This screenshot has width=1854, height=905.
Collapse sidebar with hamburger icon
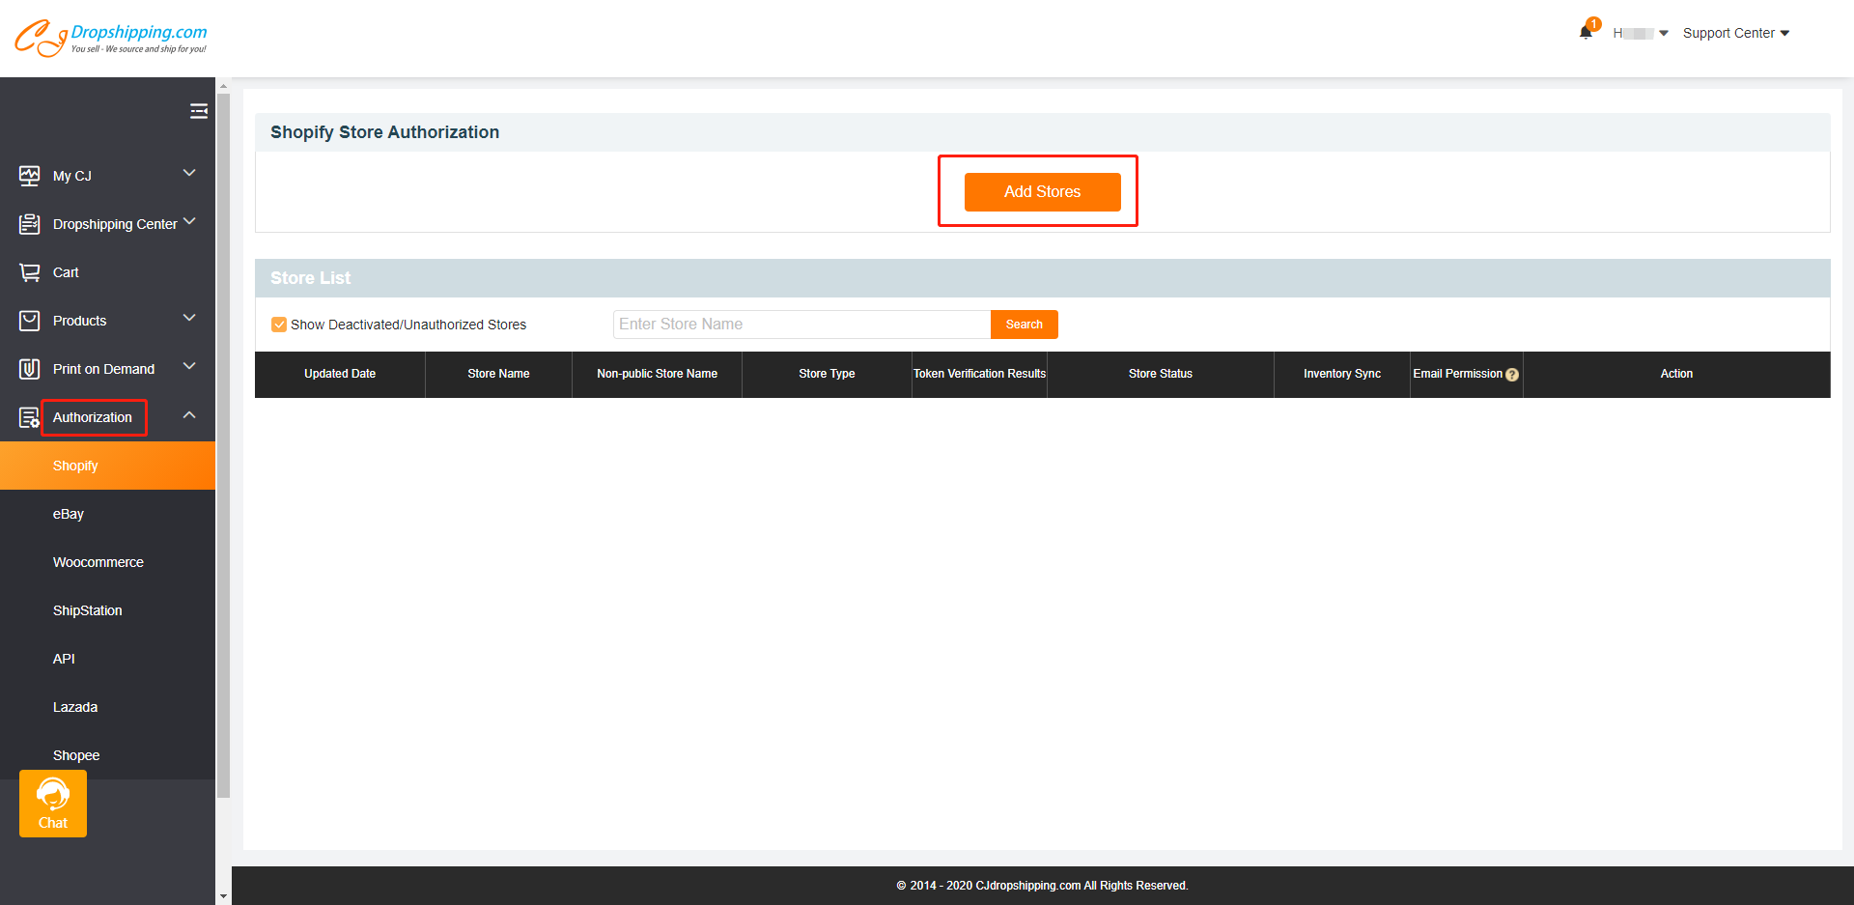click(x=199, y=111)
